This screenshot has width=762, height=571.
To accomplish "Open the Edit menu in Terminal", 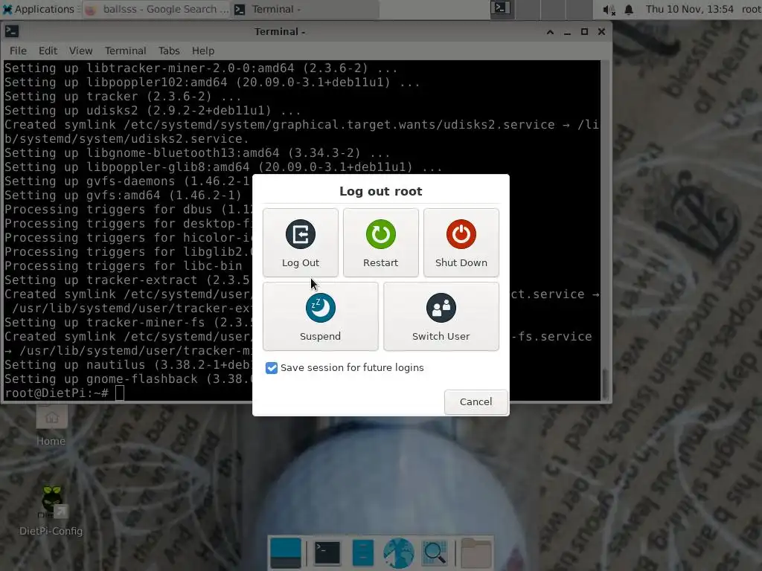I will (x=48, y=51).
